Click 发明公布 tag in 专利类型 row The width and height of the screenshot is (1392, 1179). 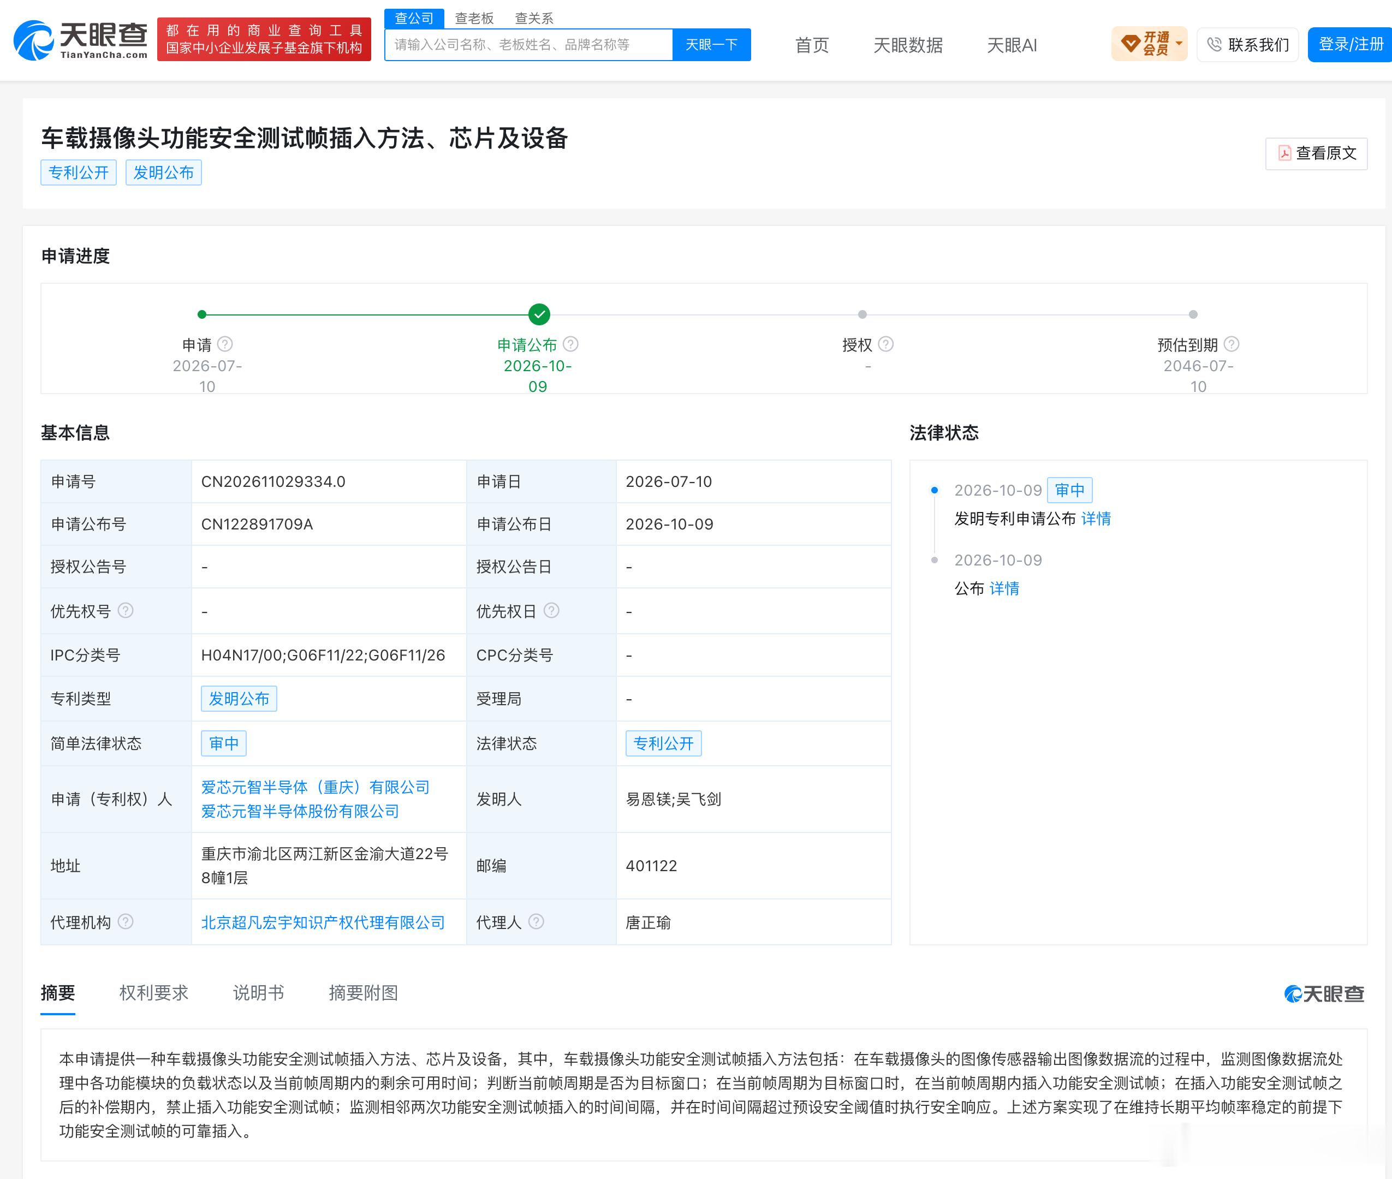(239, 699)
